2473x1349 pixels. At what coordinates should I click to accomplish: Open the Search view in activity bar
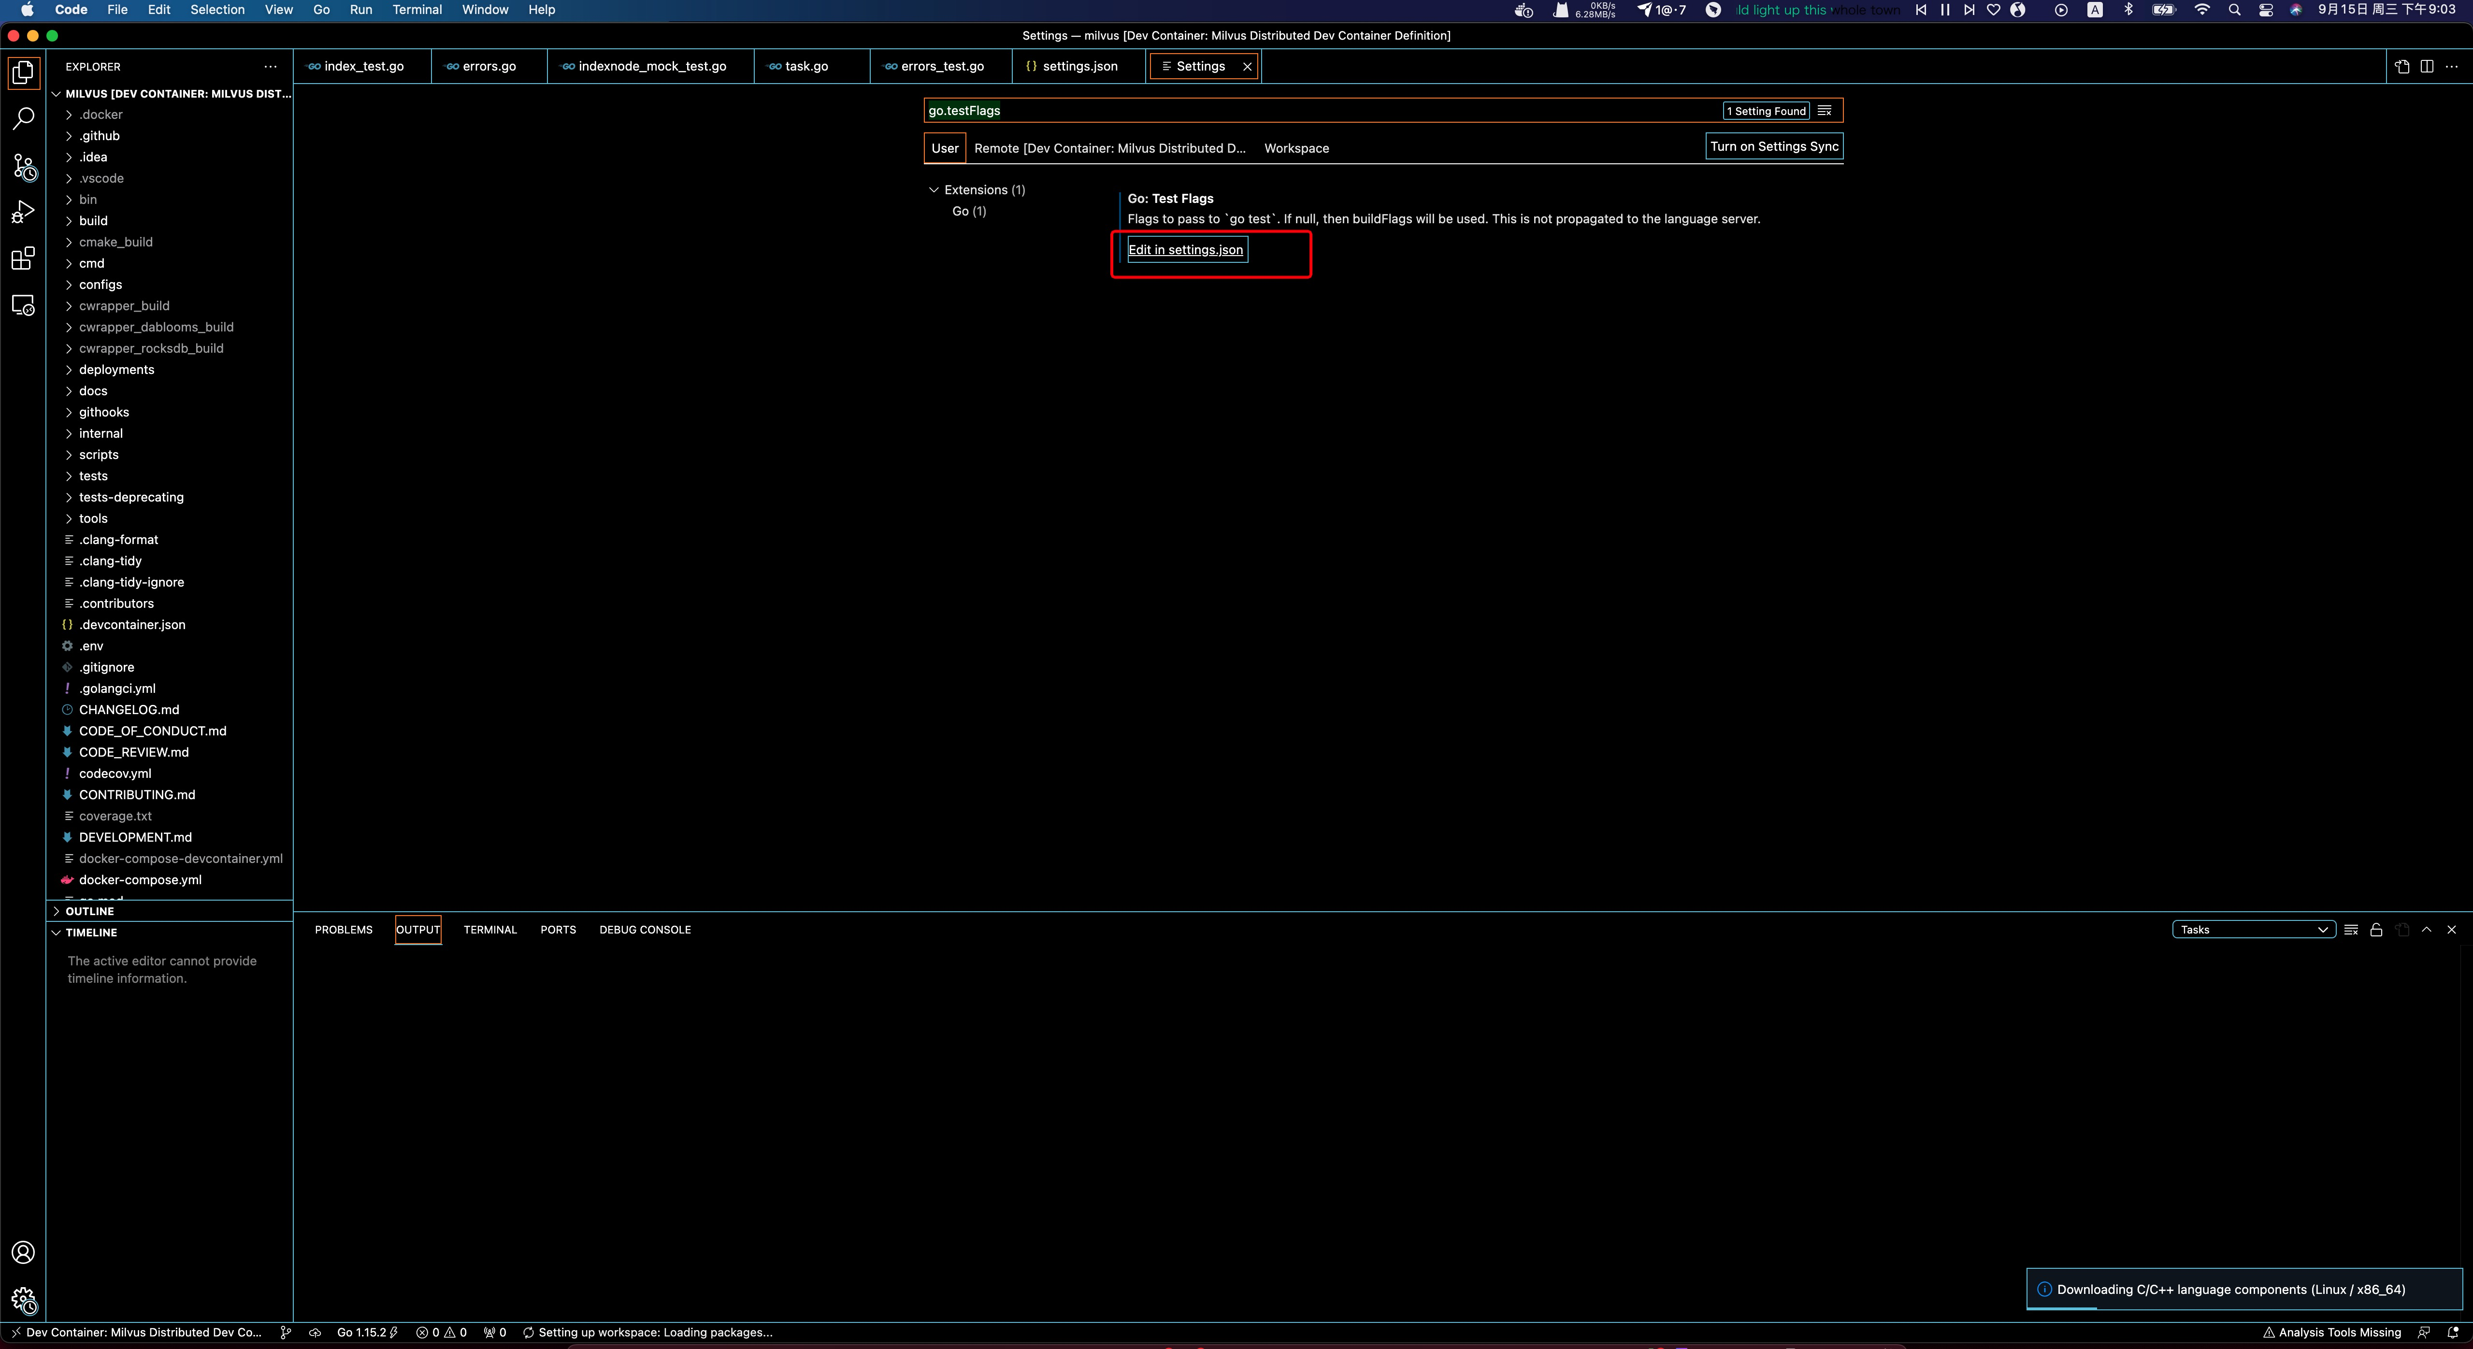(x=23, y=119)
